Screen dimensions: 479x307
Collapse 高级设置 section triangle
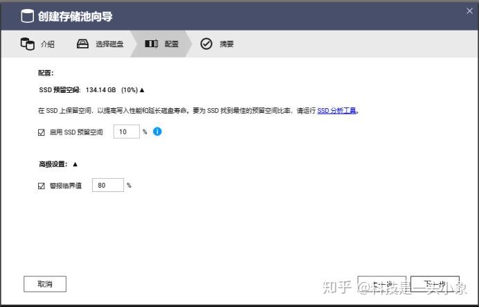[75, 164]
